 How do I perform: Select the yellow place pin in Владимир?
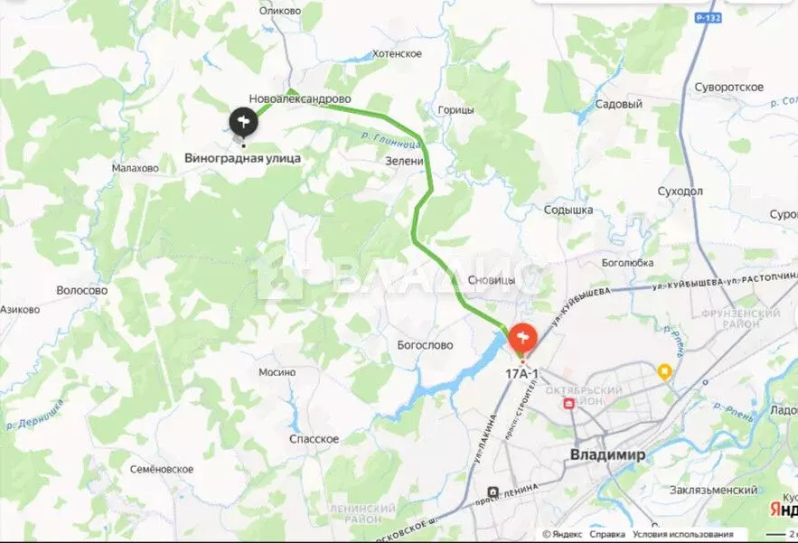click(x=664, y=371)
